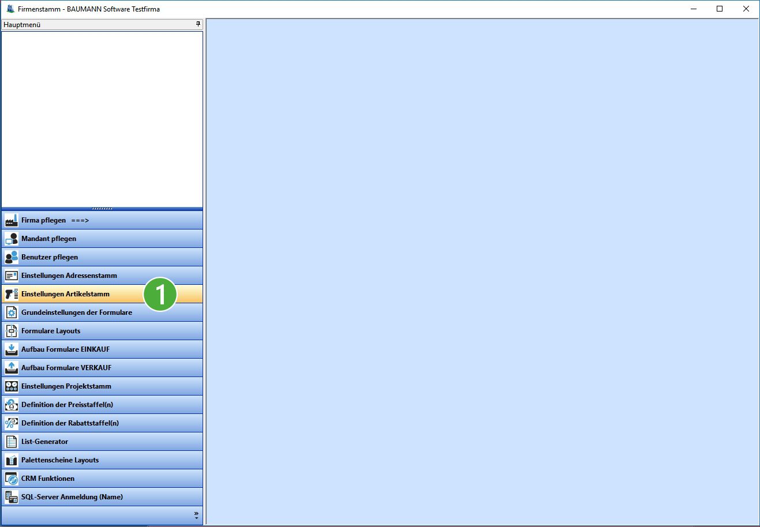Screen dimensions: 760x527
Task: Launch the List-Generator
Action: (x=102, y=442)
